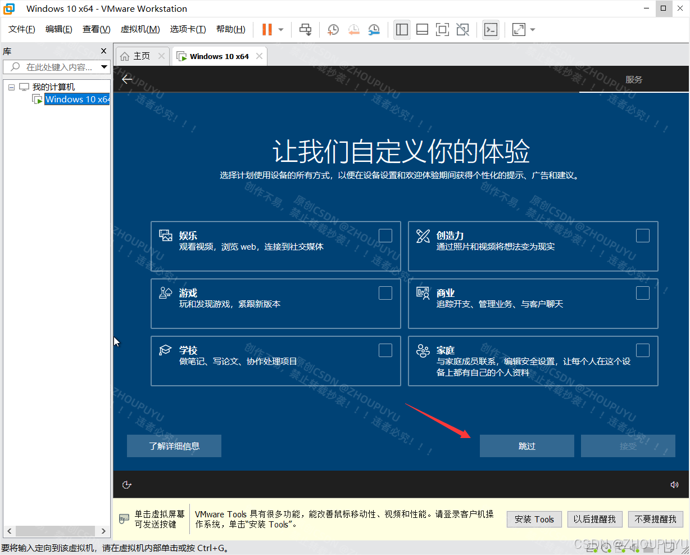This screenshot has height=555, width=690.
Task: Toggle the console view icon
Action: coord(491,29)
